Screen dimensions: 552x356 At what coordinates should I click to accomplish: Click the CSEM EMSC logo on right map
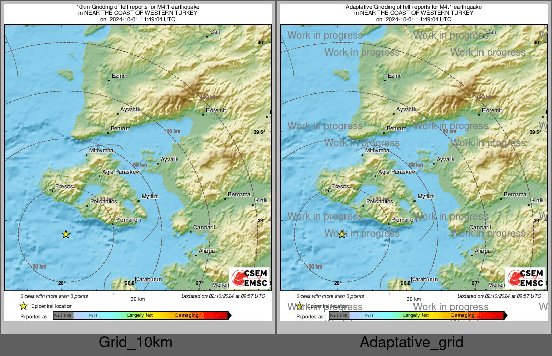click(x=525, y=278)
